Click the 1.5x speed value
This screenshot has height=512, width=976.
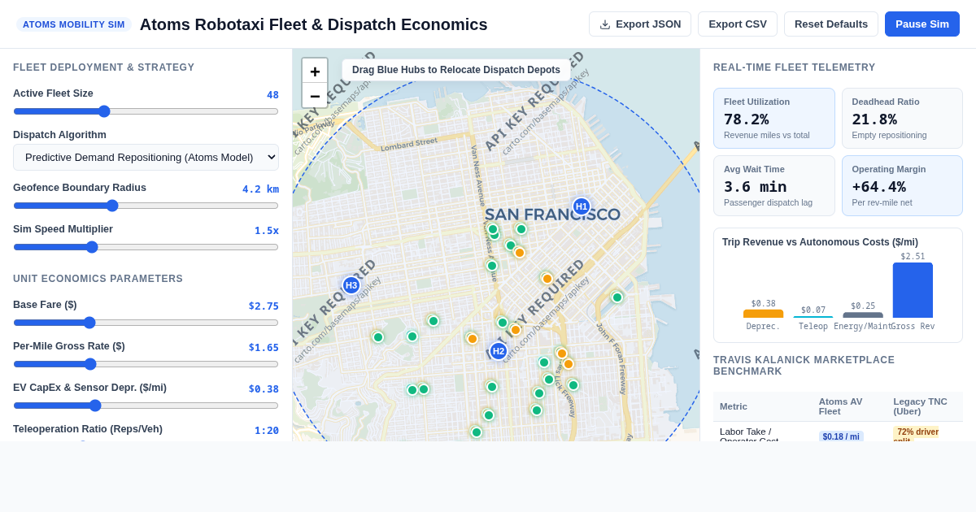(267, 231)
